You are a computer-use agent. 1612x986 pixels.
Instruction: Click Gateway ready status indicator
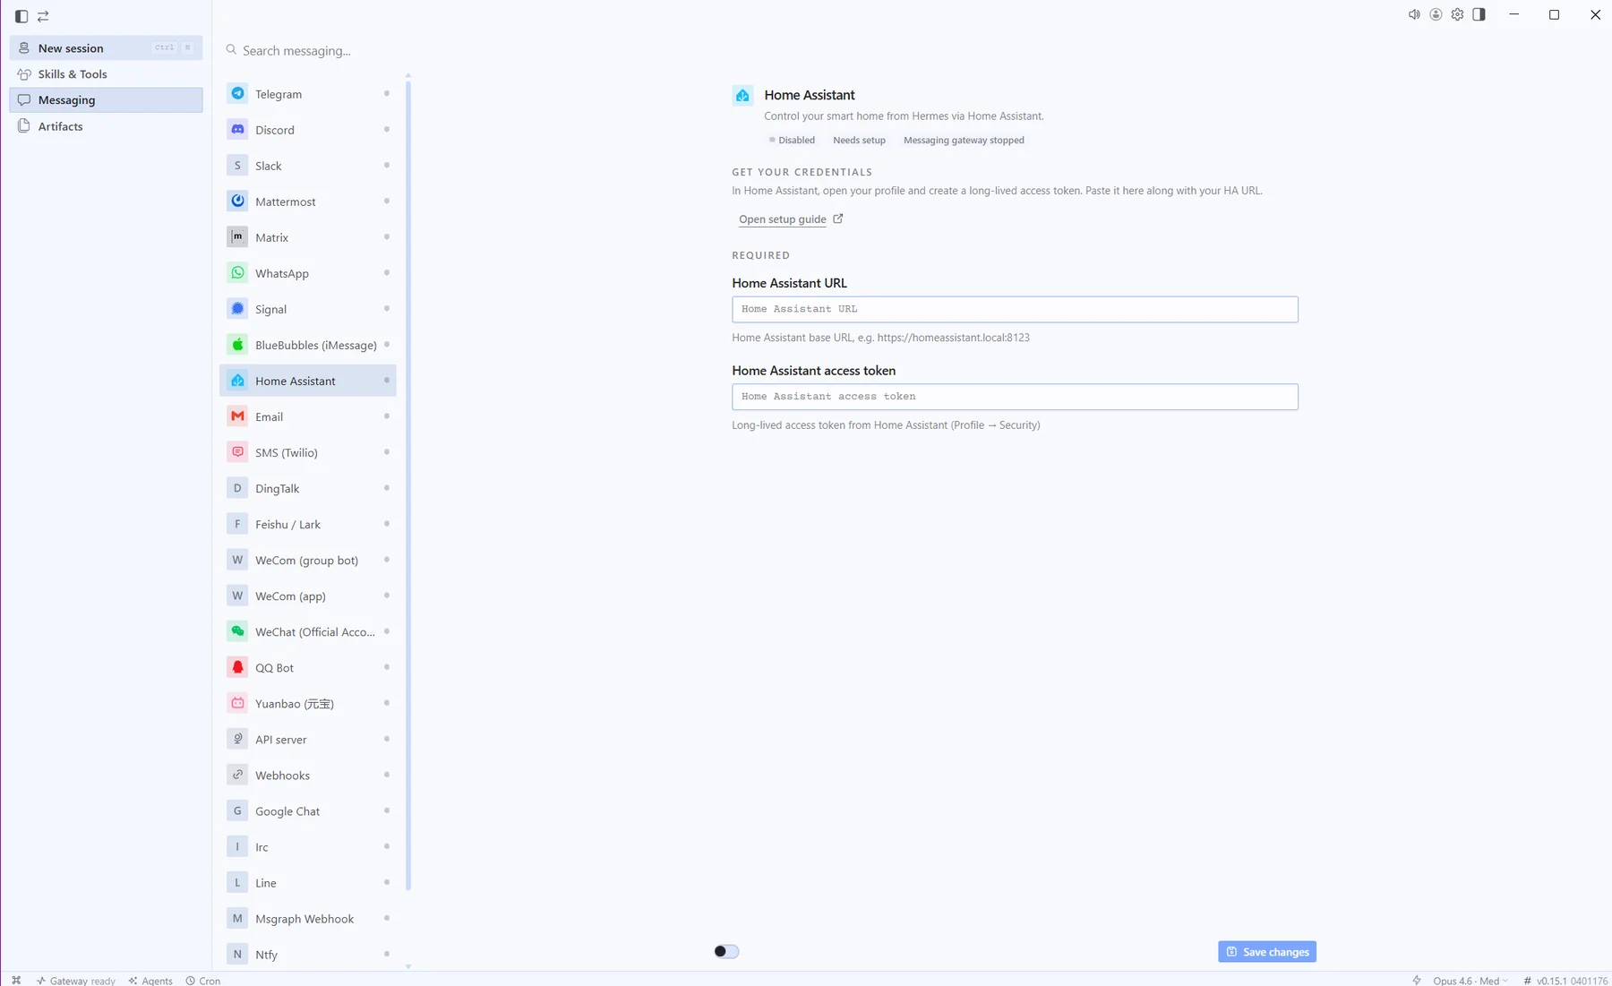pyautogui.click(x=76, y=980)
